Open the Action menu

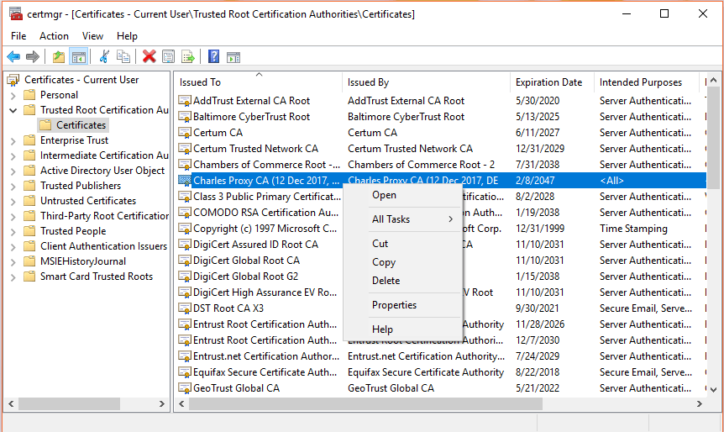tap(54, 36)
